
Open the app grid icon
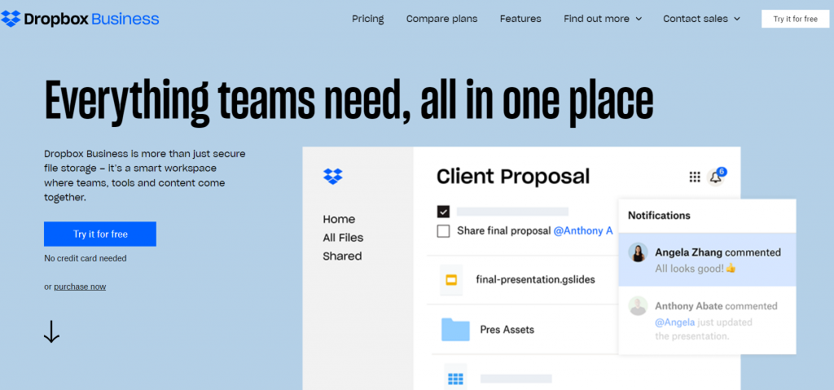695,177
